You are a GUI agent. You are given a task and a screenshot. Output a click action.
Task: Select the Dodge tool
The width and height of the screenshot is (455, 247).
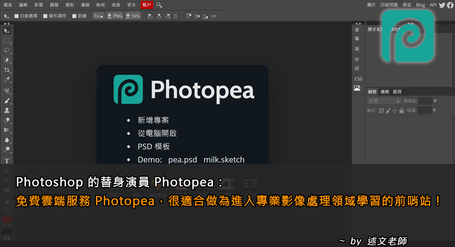point(7,149)
